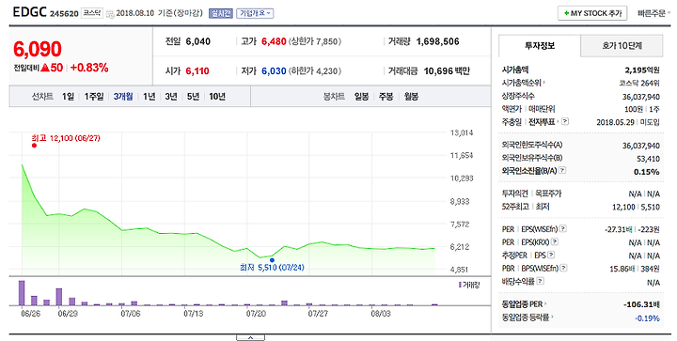Collapse the chart panel with bottom chevron

tap(250, 337)
